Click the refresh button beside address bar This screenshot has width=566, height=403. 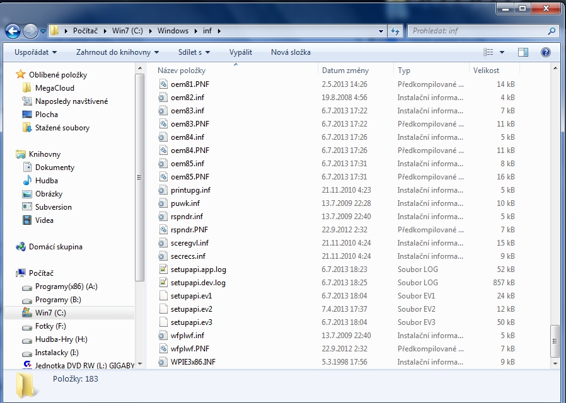395,31
